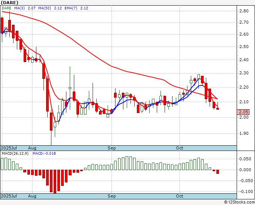Click the MA(3) value 2.07
Screen dimensions: 255x205
[31, 8]
